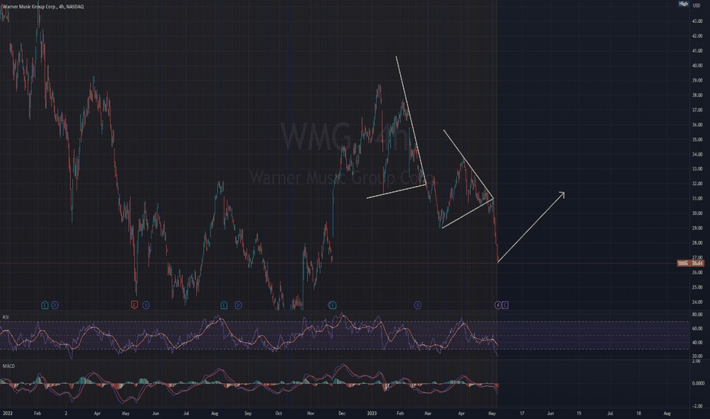
Task: Click the lightning bolt event marker in May 2023
Action: (x=497, y=305)
